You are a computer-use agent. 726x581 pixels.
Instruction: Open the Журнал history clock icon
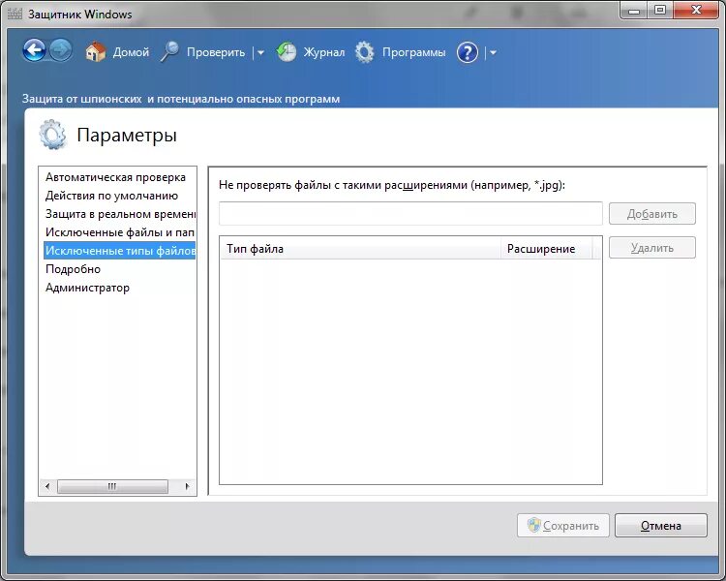[x=287, y=52]
